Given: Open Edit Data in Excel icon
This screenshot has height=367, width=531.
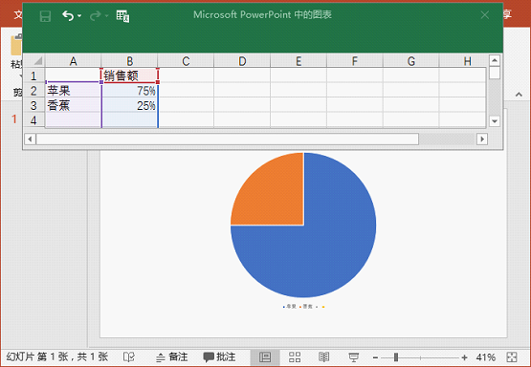Looking at the screenshot, I should pos(122,16).
